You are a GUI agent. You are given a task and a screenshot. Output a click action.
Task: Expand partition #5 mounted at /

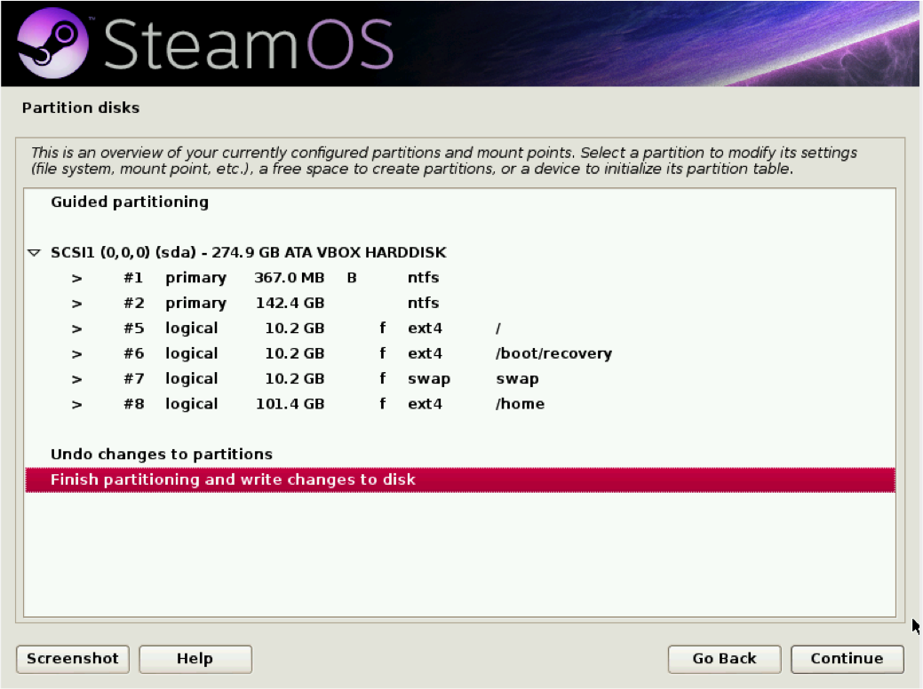[76, 328]
